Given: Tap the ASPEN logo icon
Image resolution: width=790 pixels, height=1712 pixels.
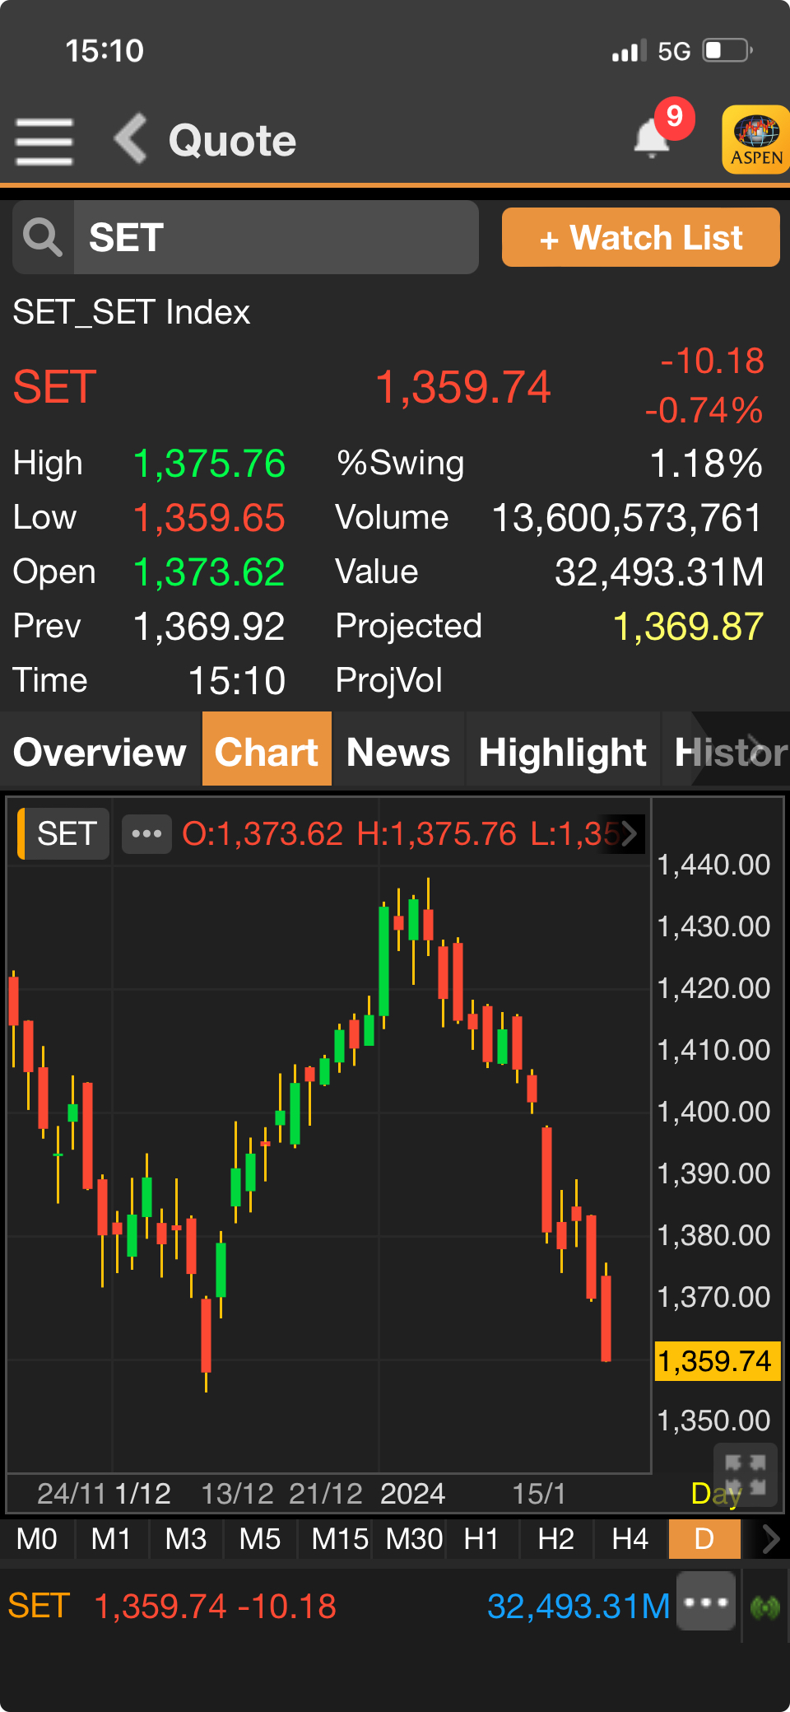Looking at the screenshot, I should pyautogui.click(x=756, y=140).
